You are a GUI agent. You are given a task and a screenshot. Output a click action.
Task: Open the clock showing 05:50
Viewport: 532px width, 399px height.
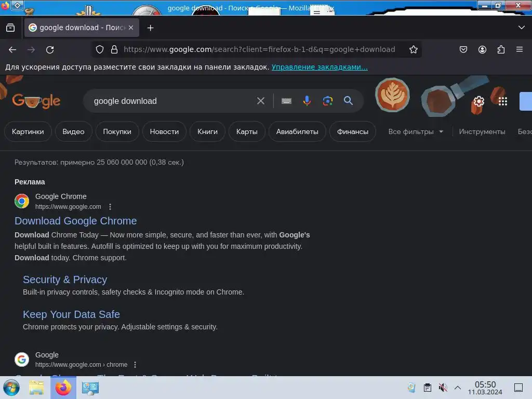pyautogui.click(x=485, y=388)
